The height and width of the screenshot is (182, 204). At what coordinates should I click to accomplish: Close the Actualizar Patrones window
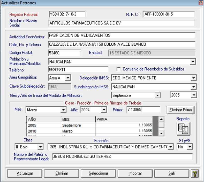click(x=200, y=3)
